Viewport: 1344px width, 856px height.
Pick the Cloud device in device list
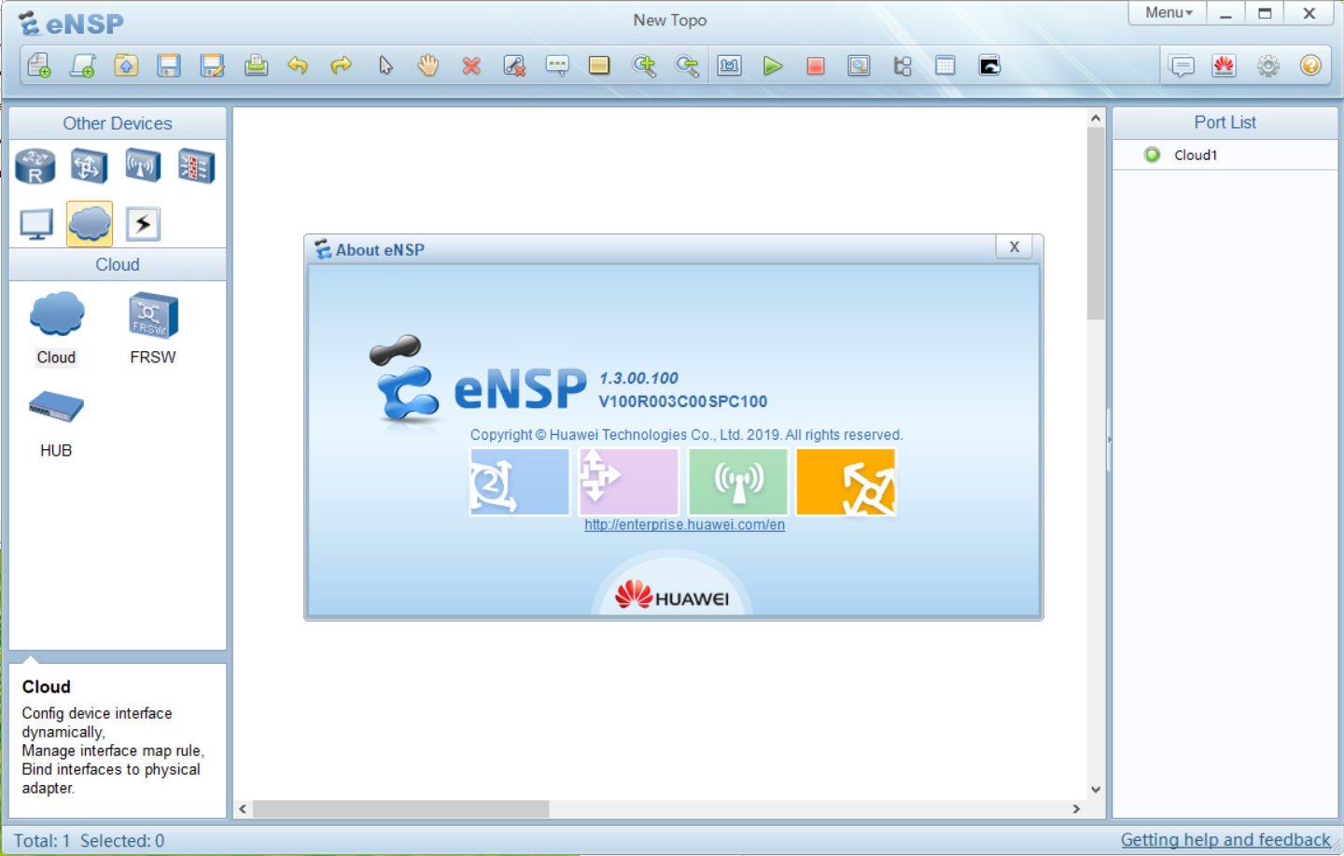click(x=56, y=328)
